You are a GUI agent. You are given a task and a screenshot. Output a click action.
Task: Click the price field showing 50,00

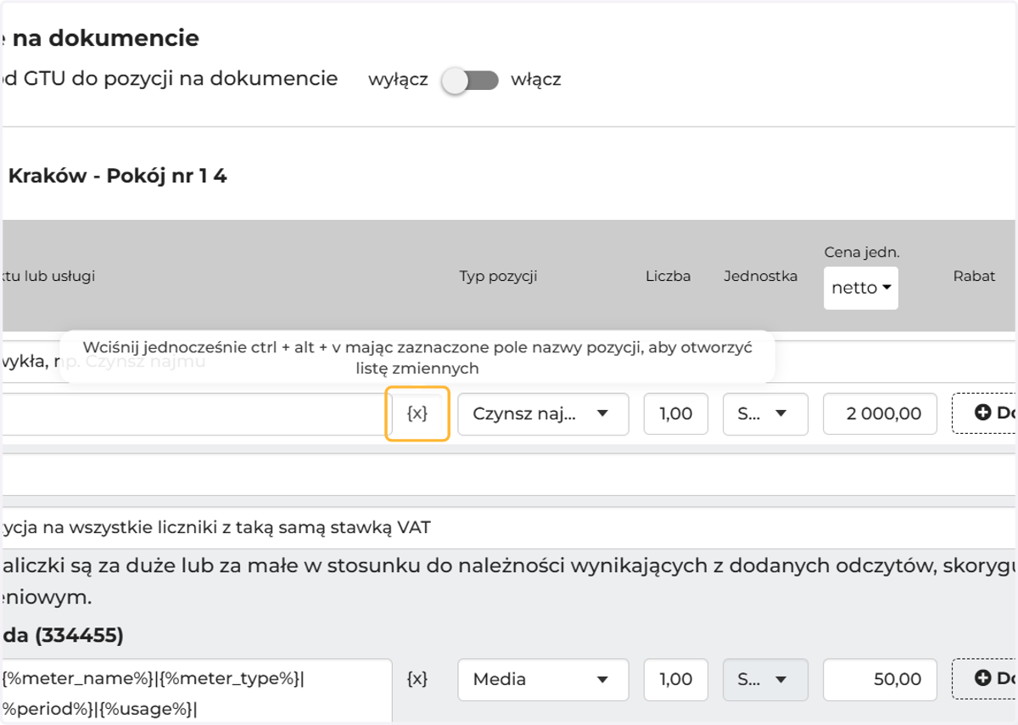click(x=880, y=679)
